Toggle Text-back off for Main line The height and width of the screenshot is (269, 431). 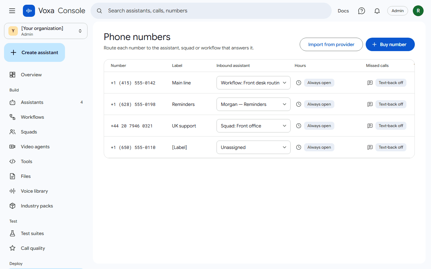click(391, 83)
